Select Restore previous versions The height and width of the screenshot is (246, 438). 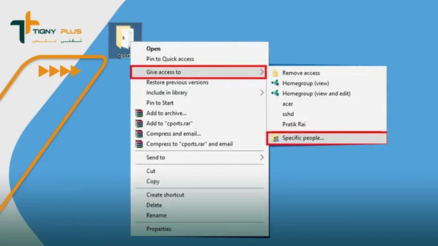(x=177, y=82)
